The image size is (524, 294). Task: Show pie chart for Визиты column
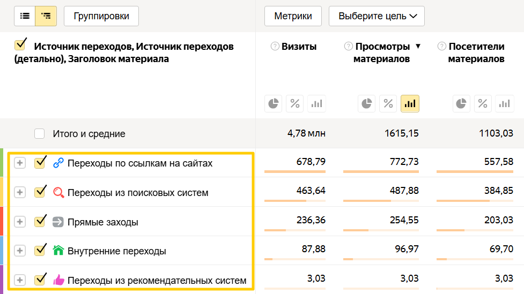click(274, 103)
